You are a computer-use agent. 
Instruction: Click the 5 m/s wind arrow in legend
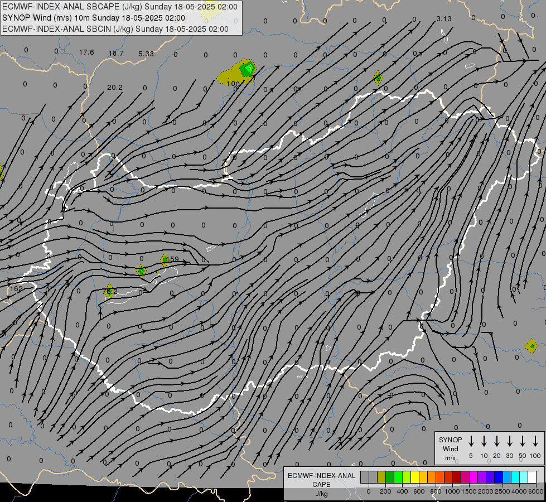[471, 441]
